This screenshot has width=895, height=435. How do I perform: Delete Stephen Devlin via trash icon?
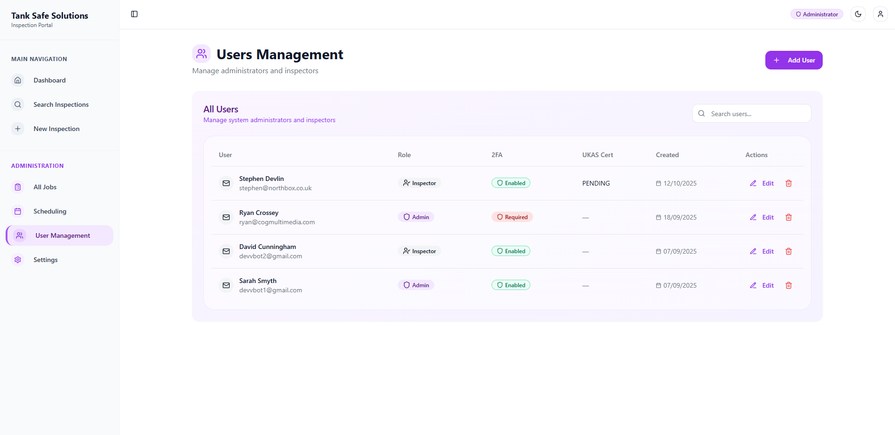(788, 183)
